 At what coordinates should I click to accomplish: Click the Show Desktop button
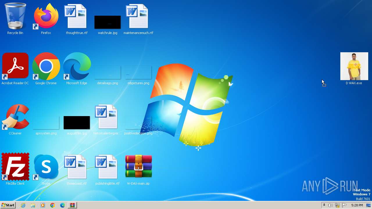(369, 205)
